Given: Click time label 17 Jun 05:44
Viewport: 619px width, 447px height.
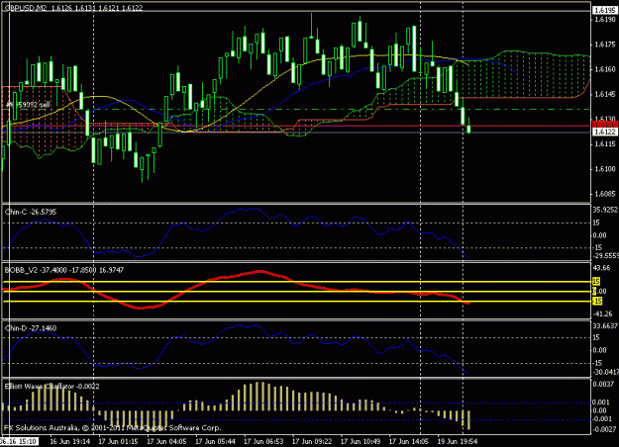Looking at the screenshot, I should point(215,441).
